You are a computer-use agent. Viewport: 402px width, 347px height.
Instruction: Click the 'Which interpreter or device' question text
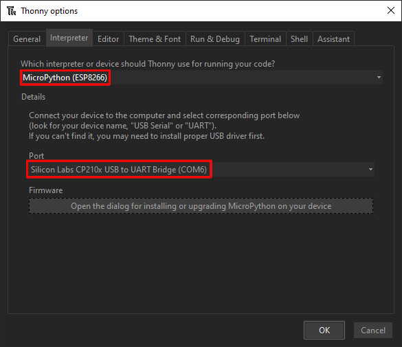[148, 63]
